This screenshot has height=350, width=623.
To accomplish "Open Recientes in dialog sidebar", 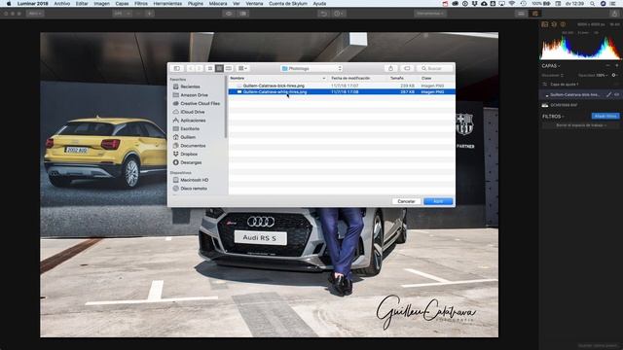I will click(190, 87).
